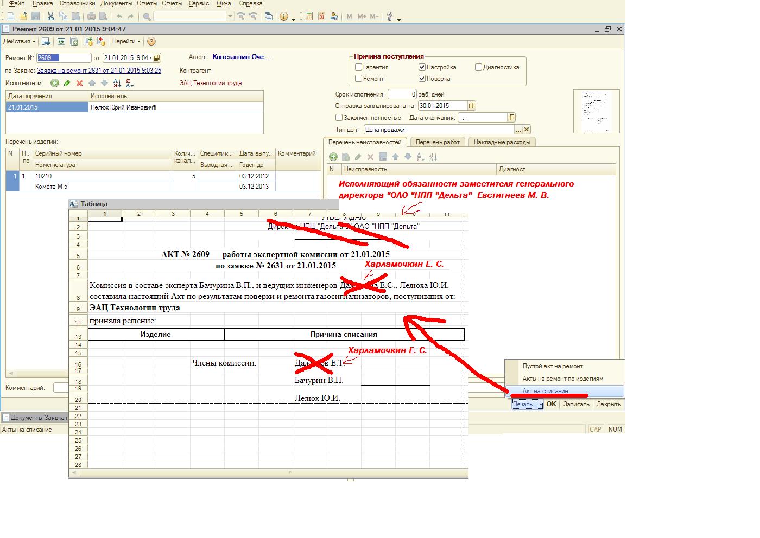This screenshot has width=760, height=538.
Task: Delete executor with the red X icon
Action: 79,83
